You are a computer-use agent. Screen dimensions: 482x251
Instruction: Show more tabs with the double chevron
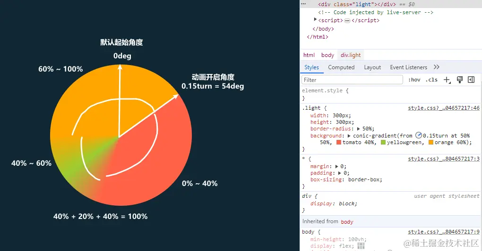click(x=437, y=67)
